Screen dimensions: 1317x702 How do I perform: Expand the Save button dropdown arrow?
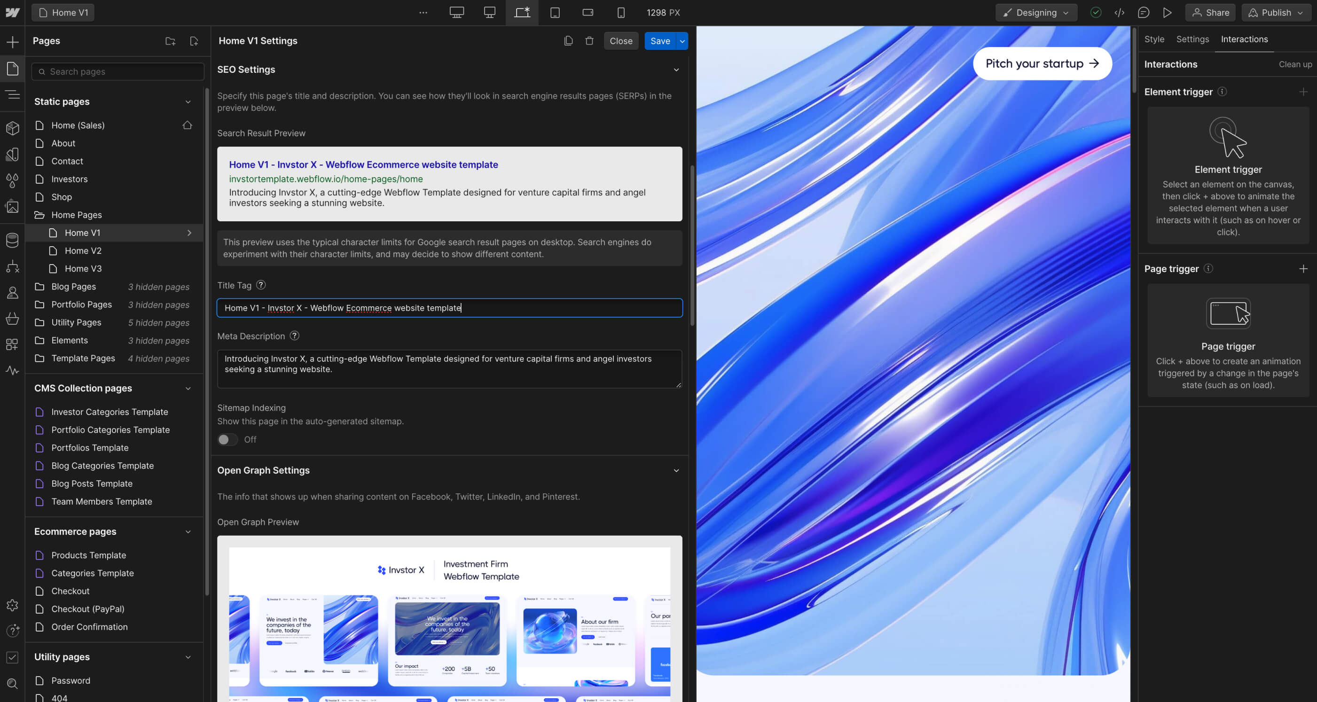click(682, 41)
